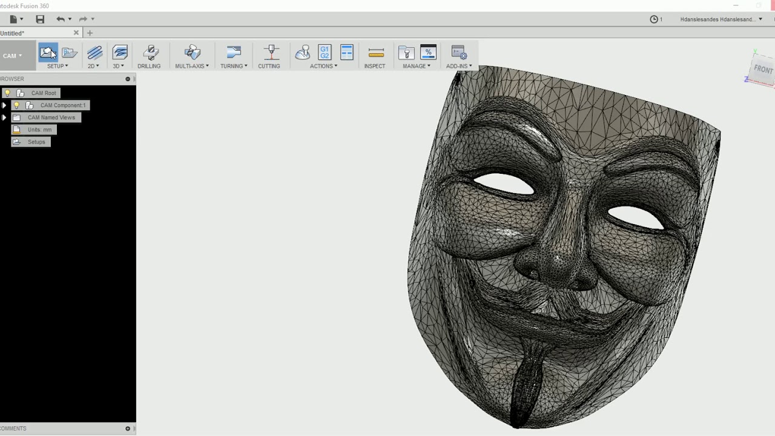Launch the Simulate toolpath icon
775x436 pixels.
302,53
